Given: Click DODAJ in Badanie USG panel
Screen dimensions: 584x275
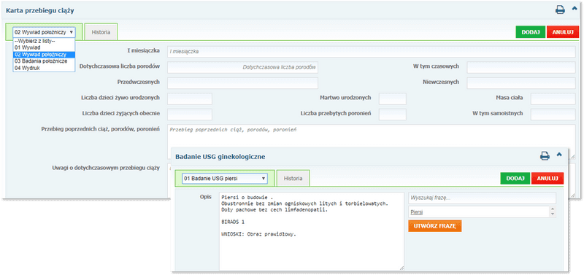Looking at the screenshot, I should click(515, 178).
